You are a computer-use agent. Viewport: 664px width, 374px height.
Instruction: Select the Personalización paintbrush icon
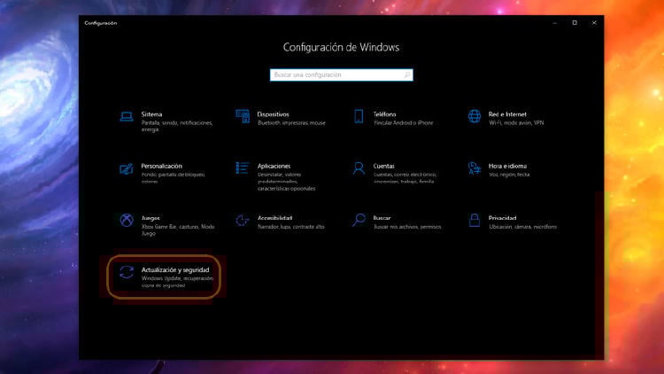[x=126, y=168]
